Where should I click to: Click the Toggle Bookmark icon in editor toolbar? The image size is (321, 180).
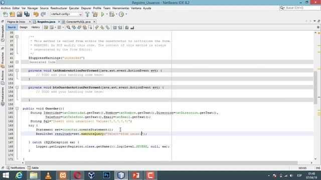(x=108, y=27)
